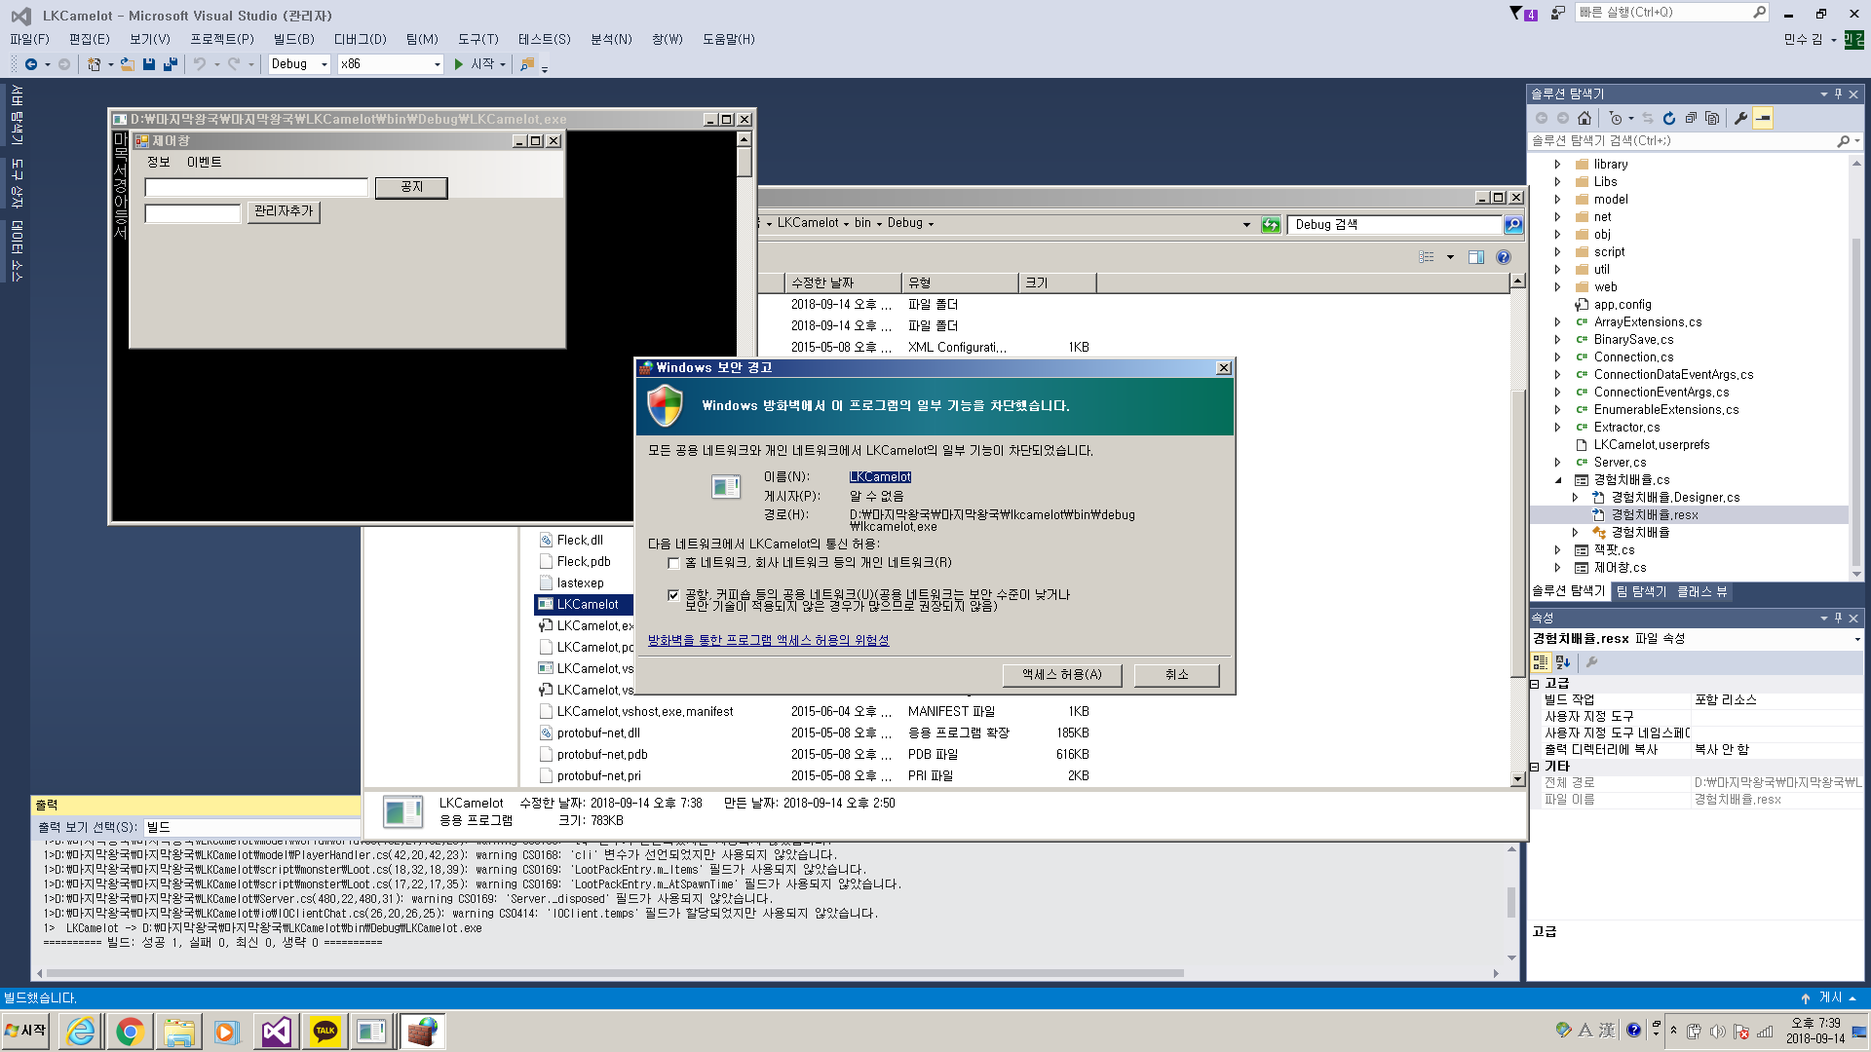Launch Chrome from the taskbar
This screenshot has width=1871, height=1052.
(130, 1032)
